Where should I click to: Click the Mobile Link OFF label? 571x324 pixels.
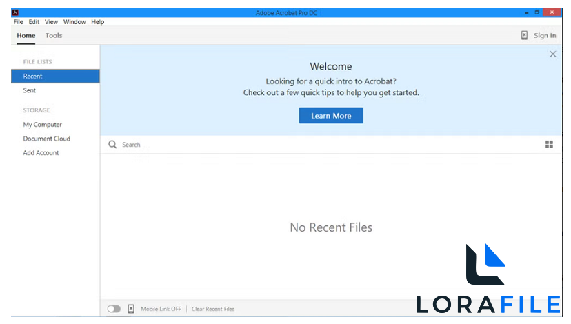(161, 309)
